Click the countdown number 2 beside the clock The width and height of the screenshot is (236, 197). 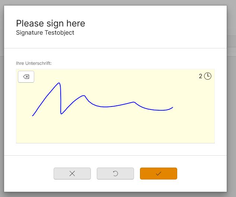(x=201, y=76)
